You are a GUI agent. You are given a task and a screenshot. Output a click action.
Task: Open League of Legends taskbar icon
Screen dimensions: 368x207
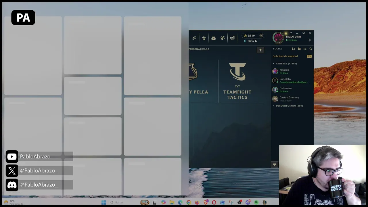[264, 202]
